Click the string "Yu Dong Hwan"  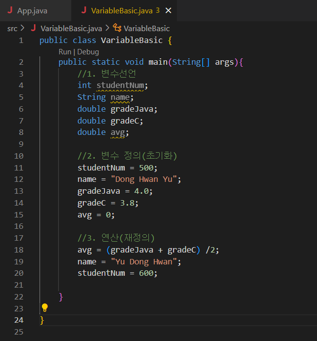[x=144, y=262]
